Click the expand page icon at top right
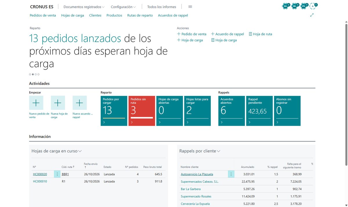Screen dimensions: 348x207 [x=312, y=15]
